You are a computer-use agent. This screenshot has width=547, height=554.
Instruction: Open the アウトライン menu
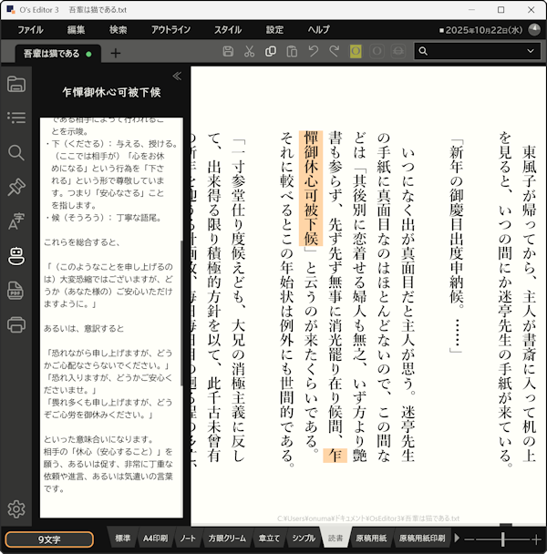170,29
